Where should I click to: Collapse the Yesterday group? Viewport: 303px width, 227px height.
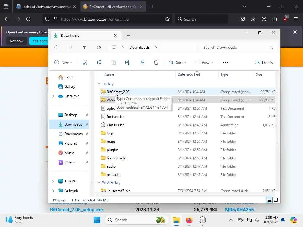[x=99, y=183]
